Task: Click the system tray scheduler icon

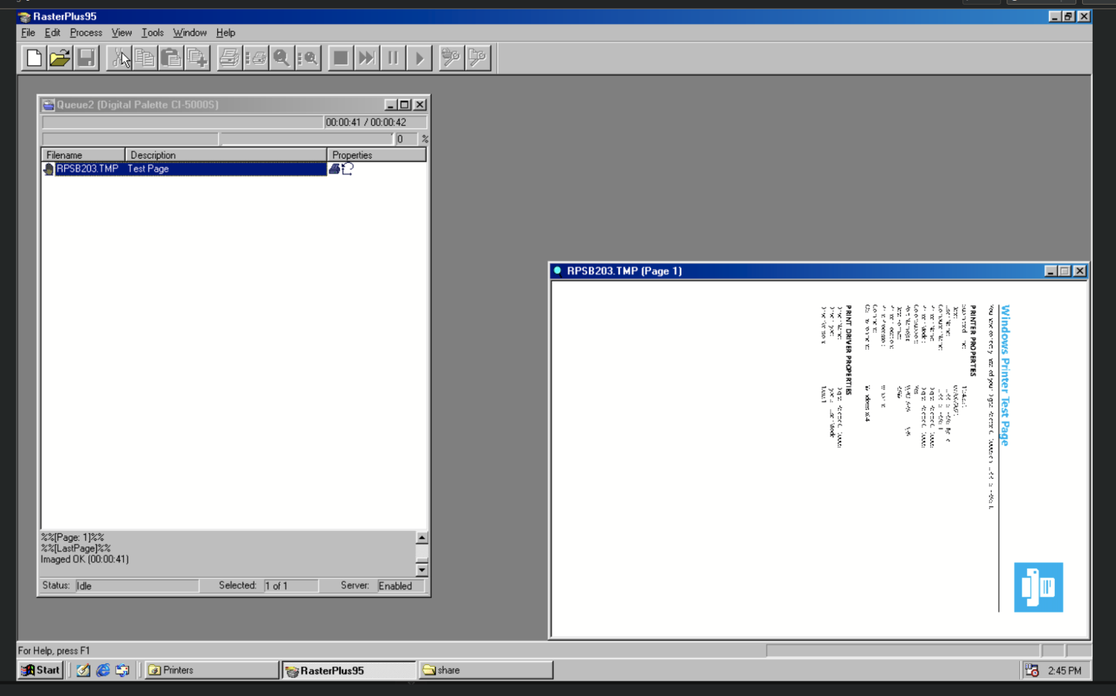Action: click(x=1032, y=670)
